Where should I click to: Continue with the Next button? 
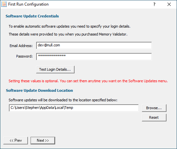(43, 140)
